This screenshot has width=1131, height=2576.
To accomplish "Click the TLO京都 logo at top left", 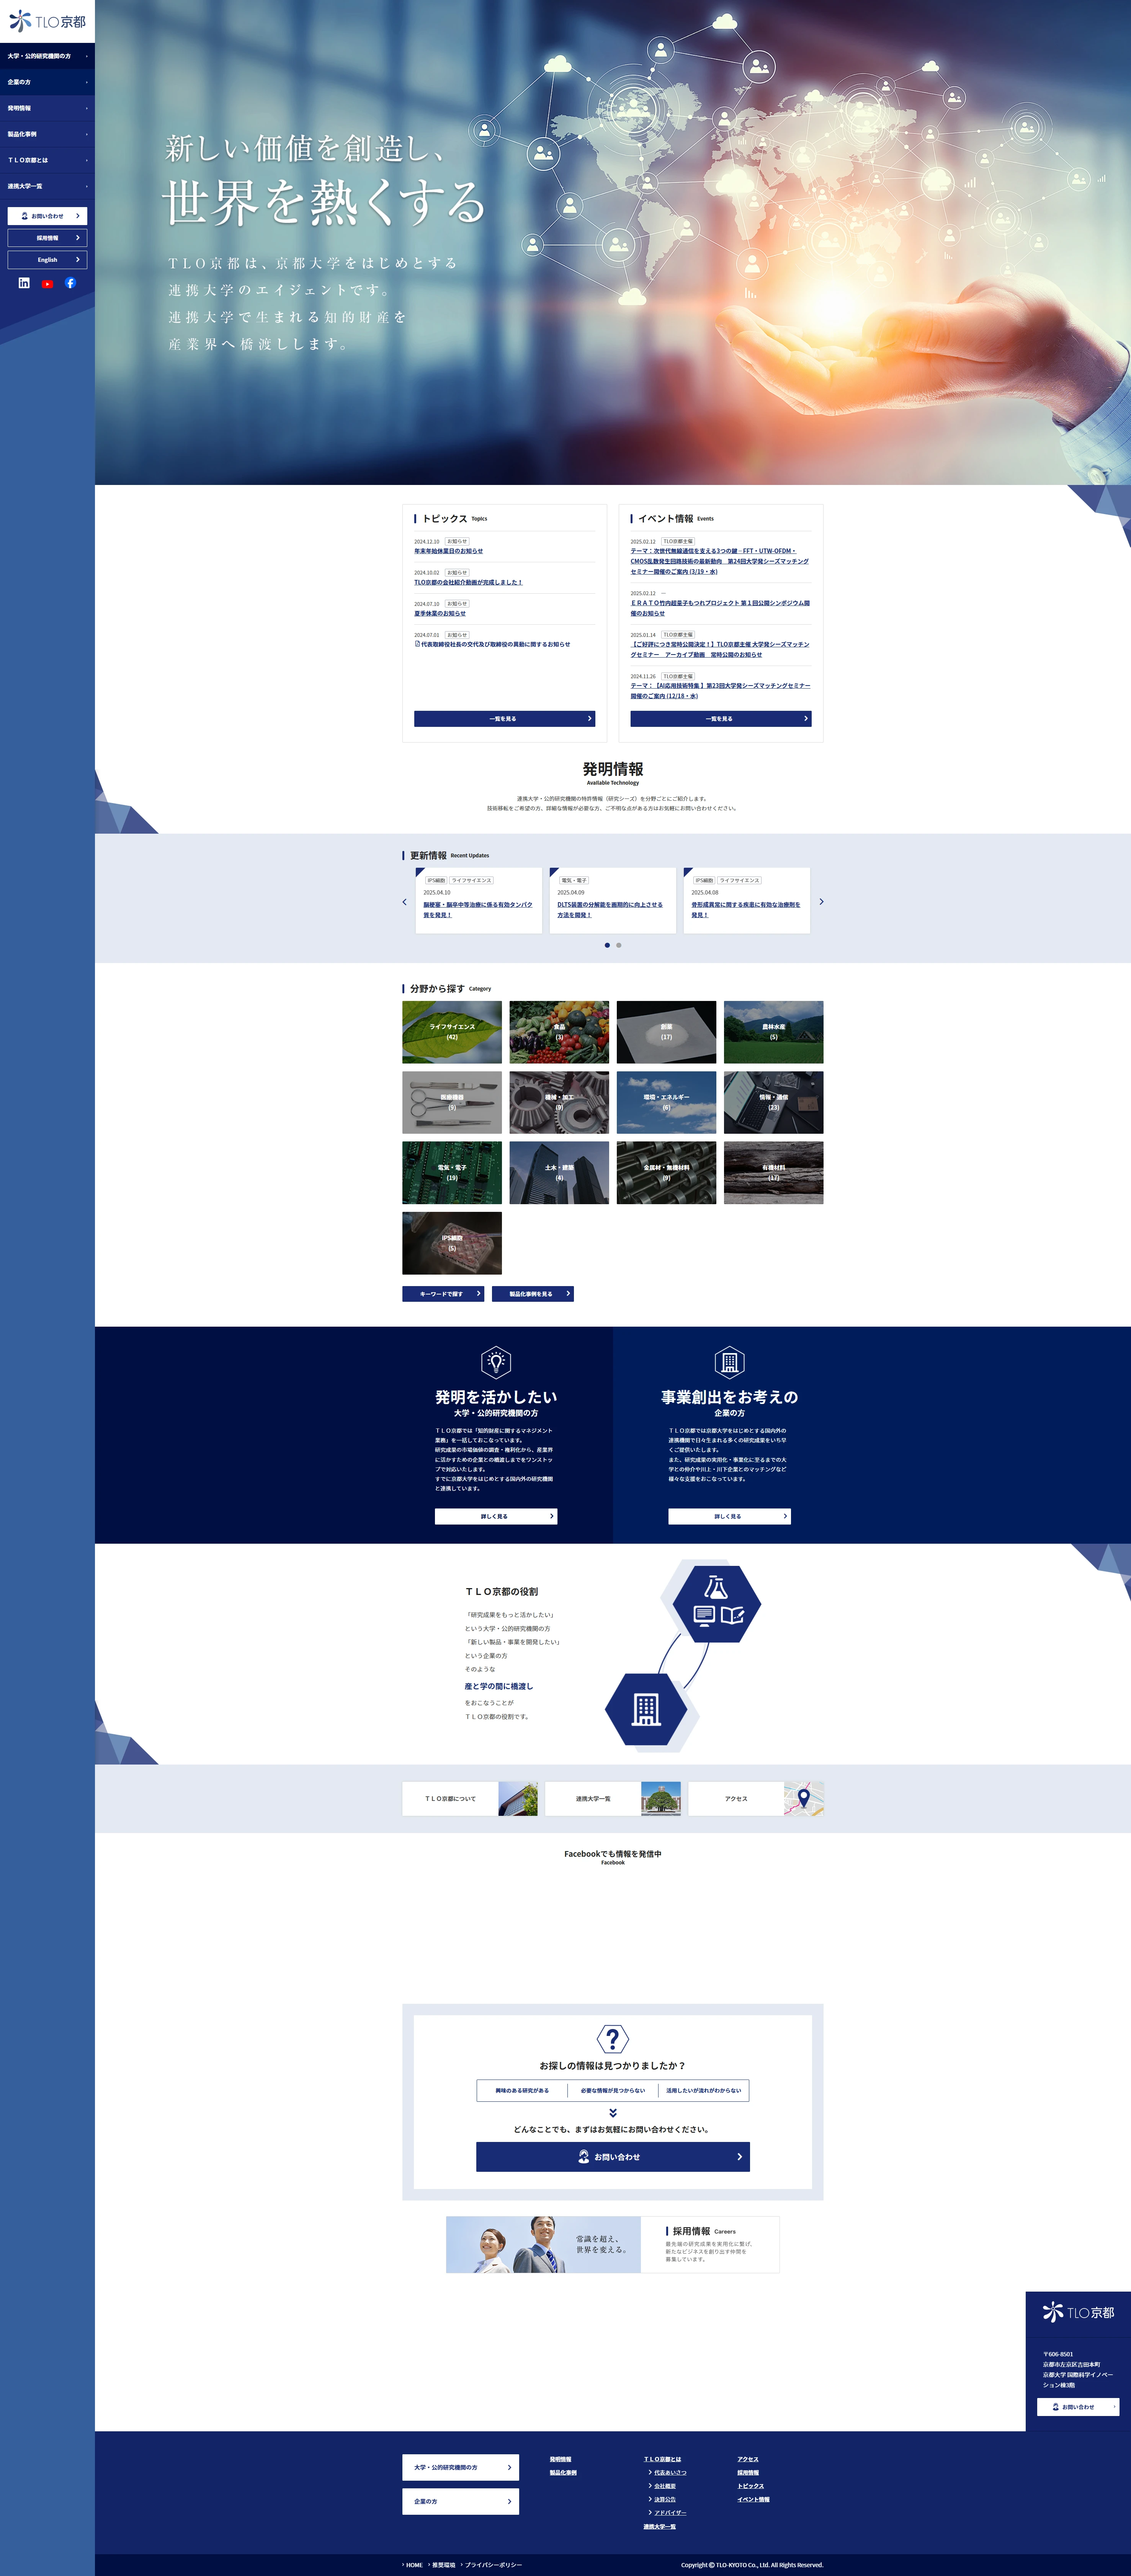I will pyautogui.click(x=47, y=21).
